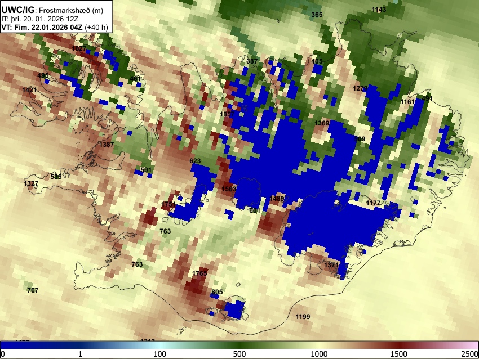Select the Frostmarkshæð (m) label
Screen dimensions: 479x359
[71, 10]
